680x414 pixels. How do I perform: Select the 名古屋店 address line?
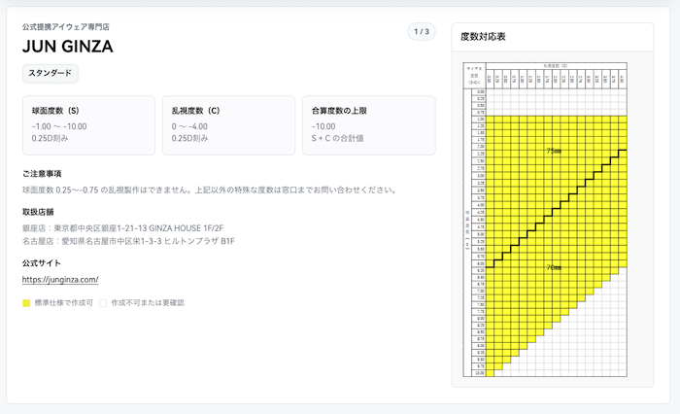click(x=129, y=241)
